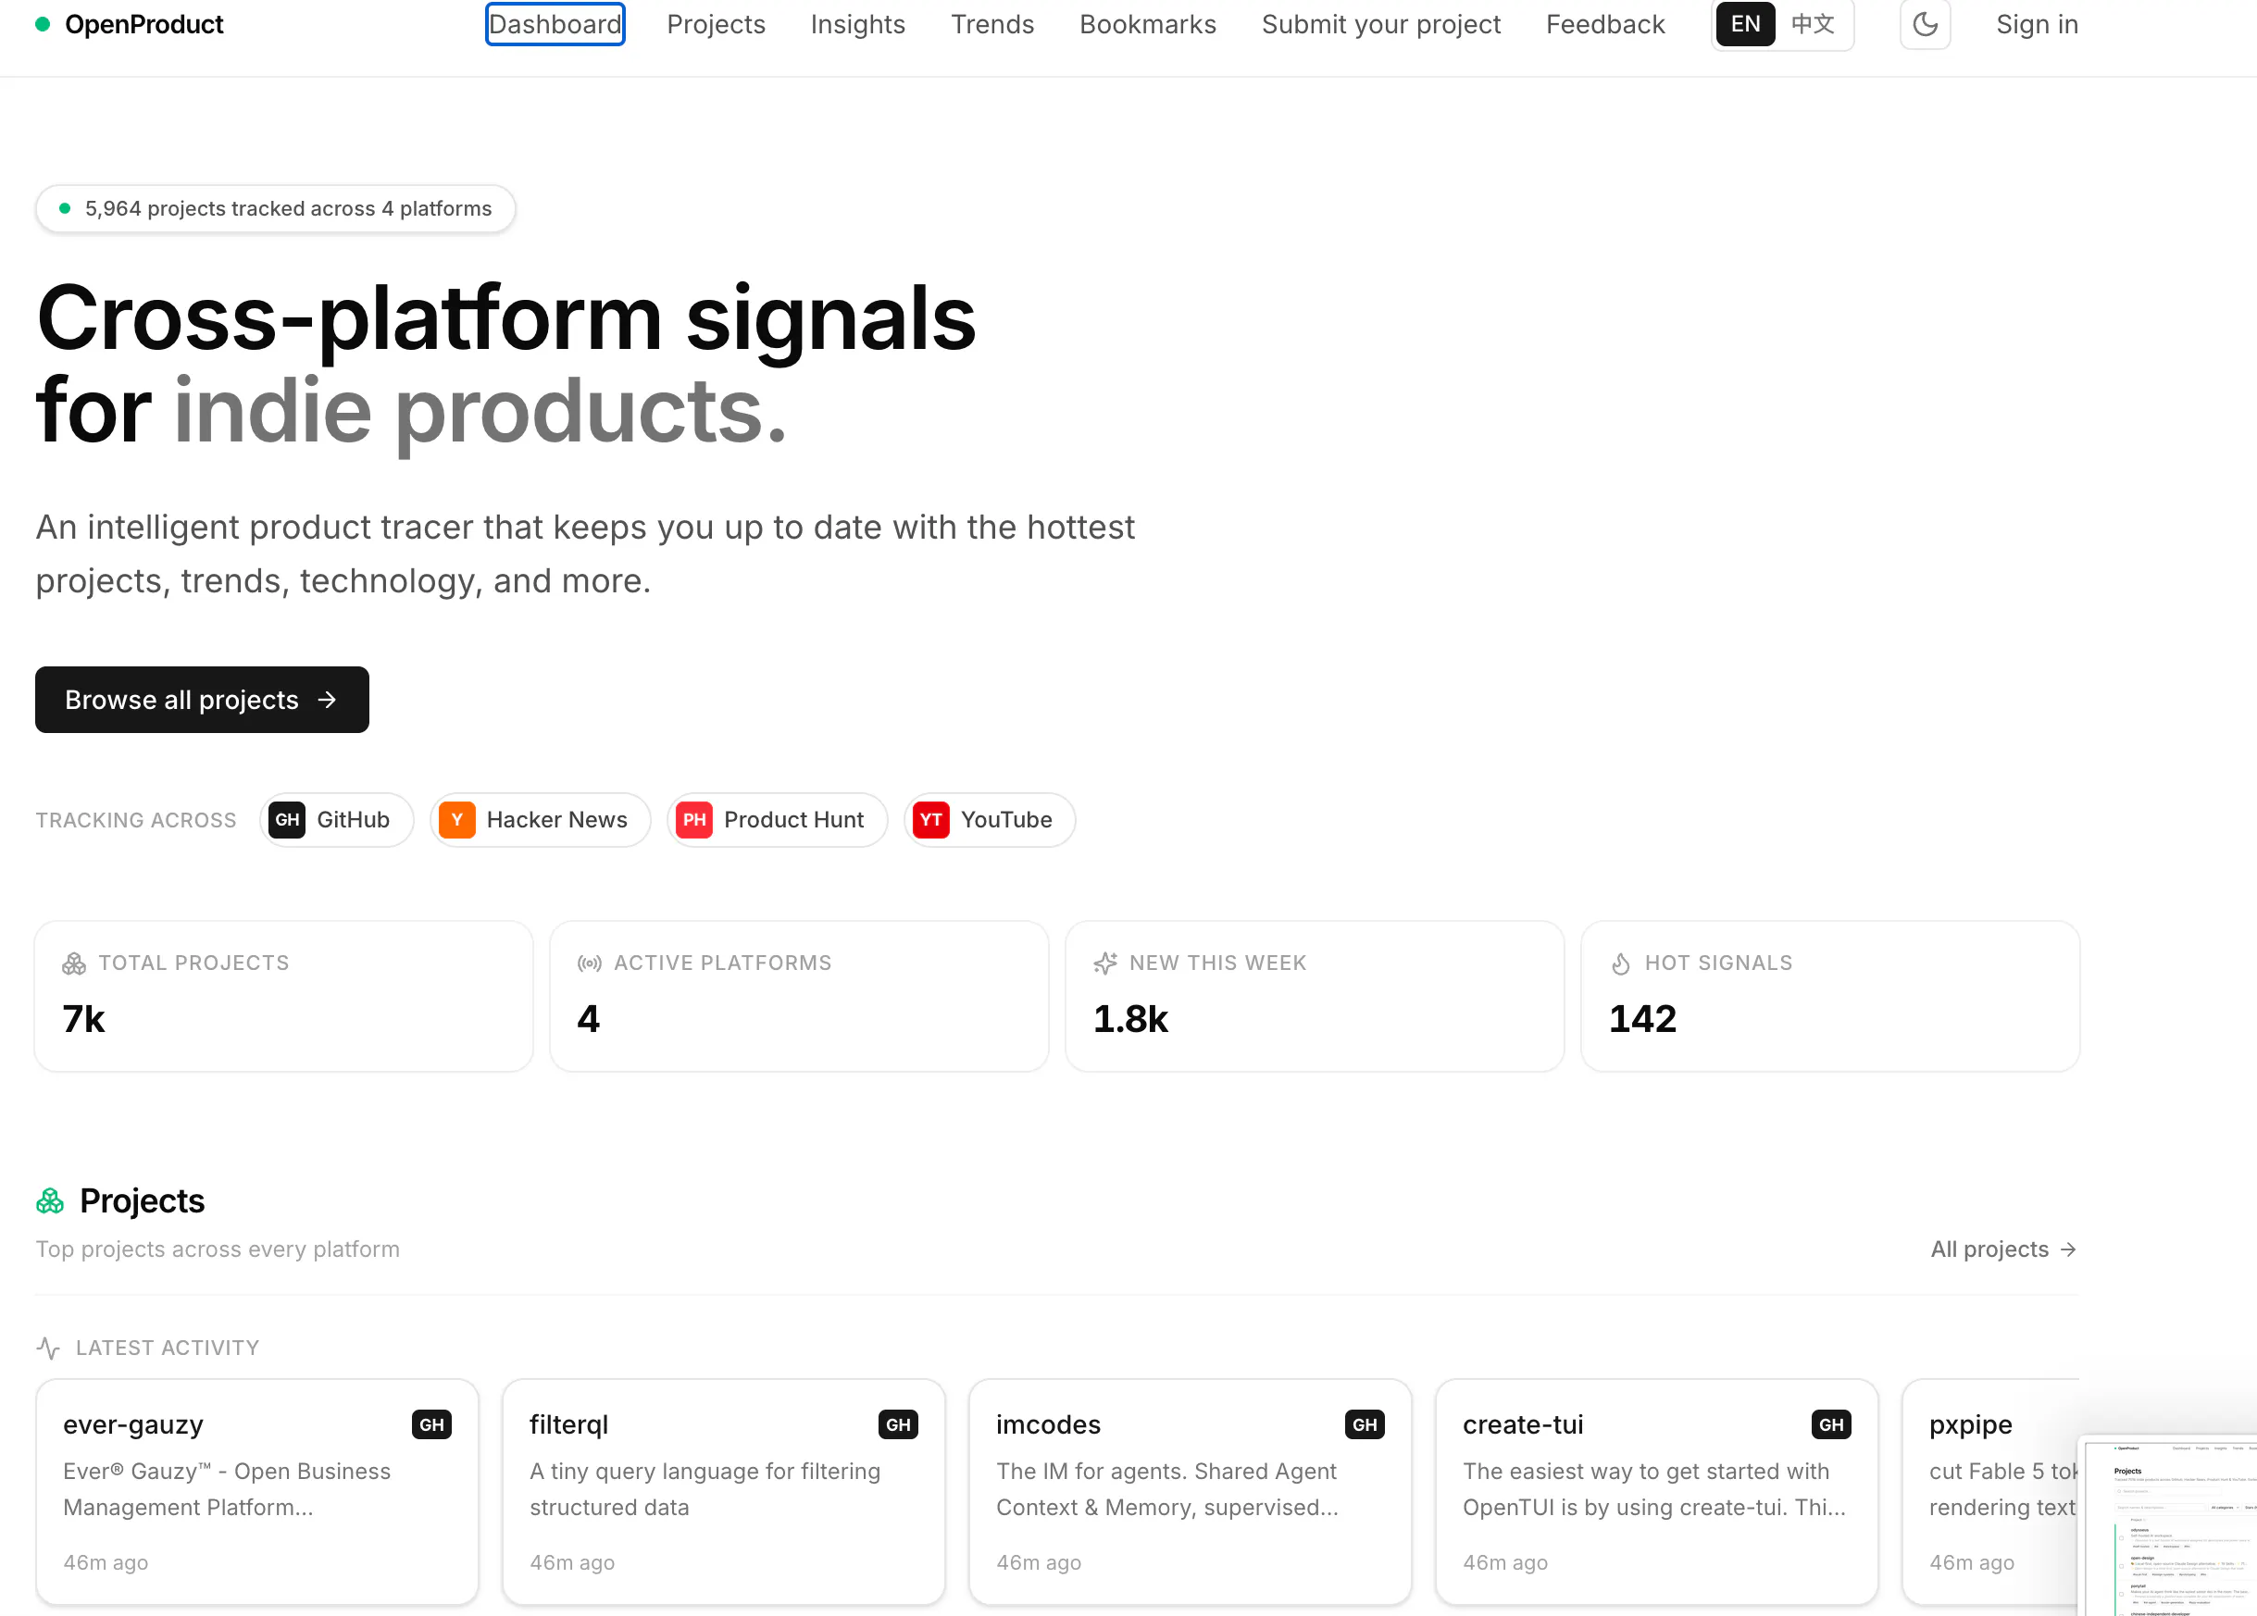Select the Product Hunt platform label

click(x=793, y=820)
